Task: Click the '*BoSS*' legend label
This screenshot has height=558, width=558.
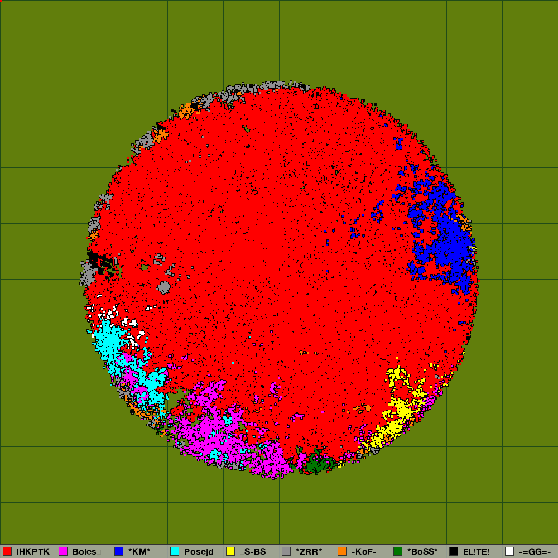Action: tap(422, 552)
